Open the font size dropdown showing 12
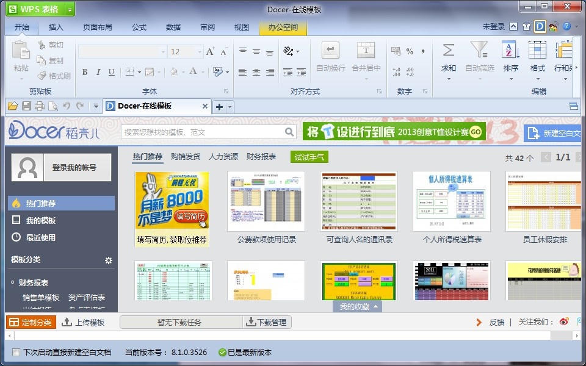 pos(201,51)
